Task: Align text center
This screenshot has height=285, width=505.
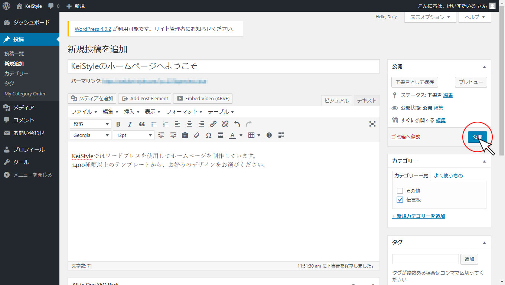Action: (189, 124)
